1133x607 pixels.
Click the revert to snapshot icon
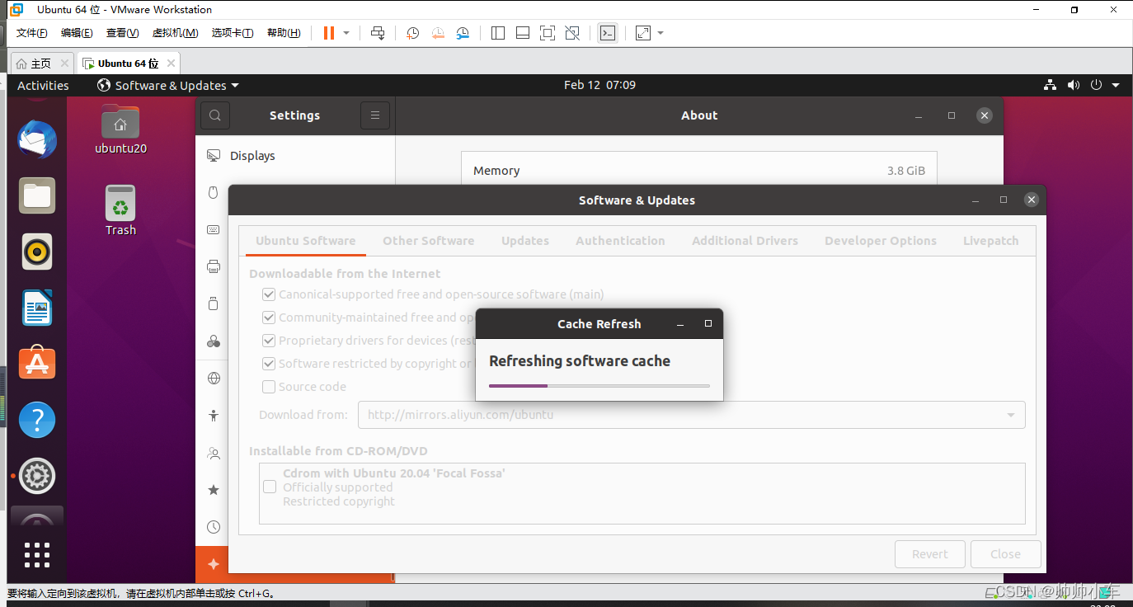pos(438,33)
